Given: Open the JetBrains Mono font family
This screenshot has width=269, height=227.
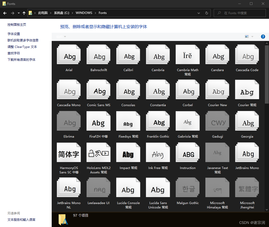Looking at the screenshot, I should [247, 152].
